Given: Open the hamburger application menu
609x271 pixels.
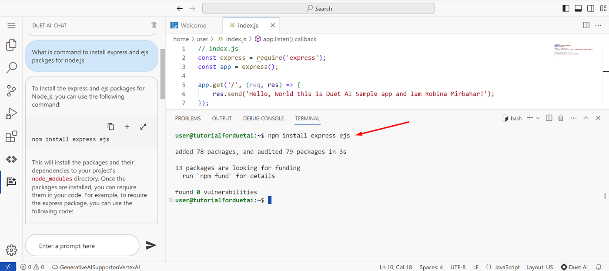Looking at the screenshot, I should (x=11, y=26).
